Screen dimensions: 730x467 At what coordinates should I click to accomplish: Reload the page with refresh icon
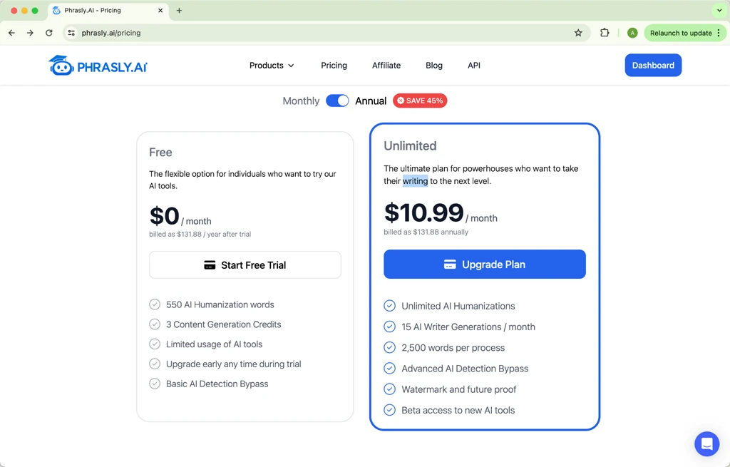click(48, 33)
